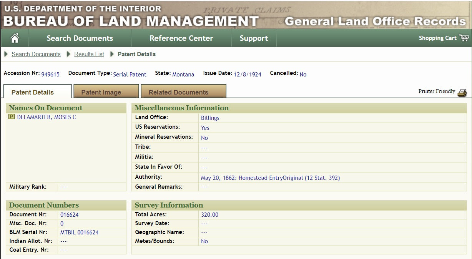Viewport: 472px width, 259px height.
Task: Click the arrow before Patent Details breadcrumb
Action: pos(112,54)
